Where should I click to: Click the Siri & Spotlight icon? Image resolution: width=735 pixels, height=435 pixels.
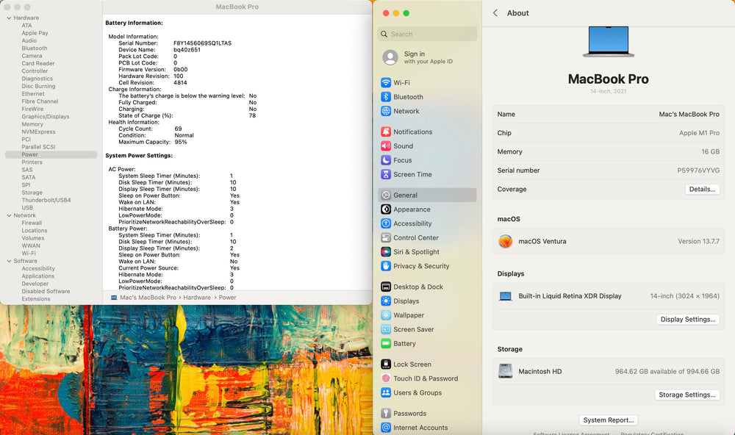386,252
